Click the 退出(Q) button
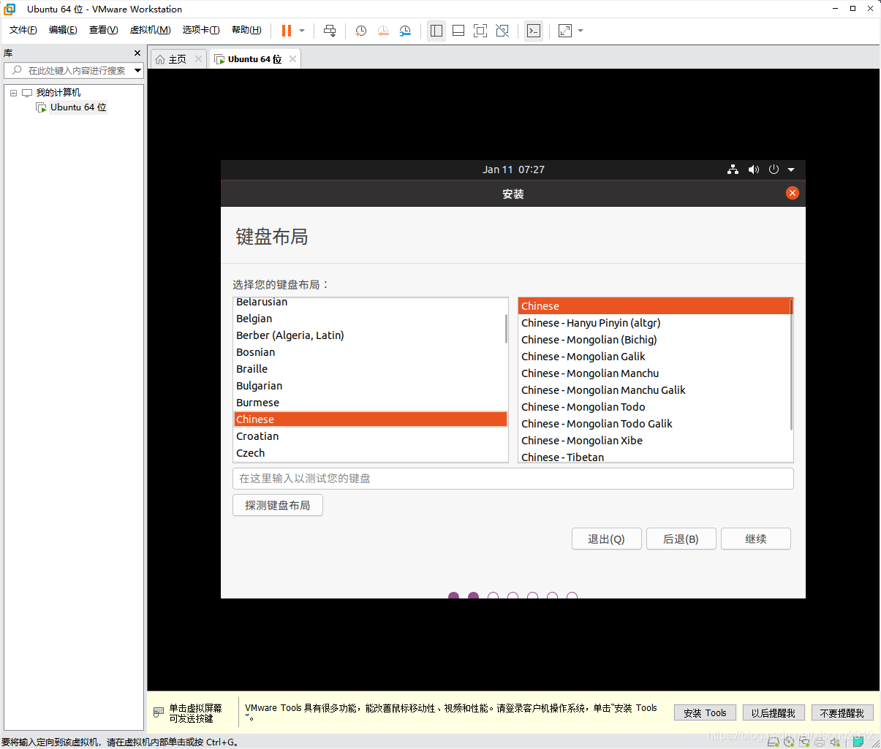This screenshot has width=881, height=749. coord(607,539)
